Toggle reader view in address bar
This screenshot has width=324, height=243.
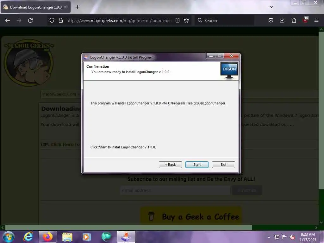click(x=177, y=20)
